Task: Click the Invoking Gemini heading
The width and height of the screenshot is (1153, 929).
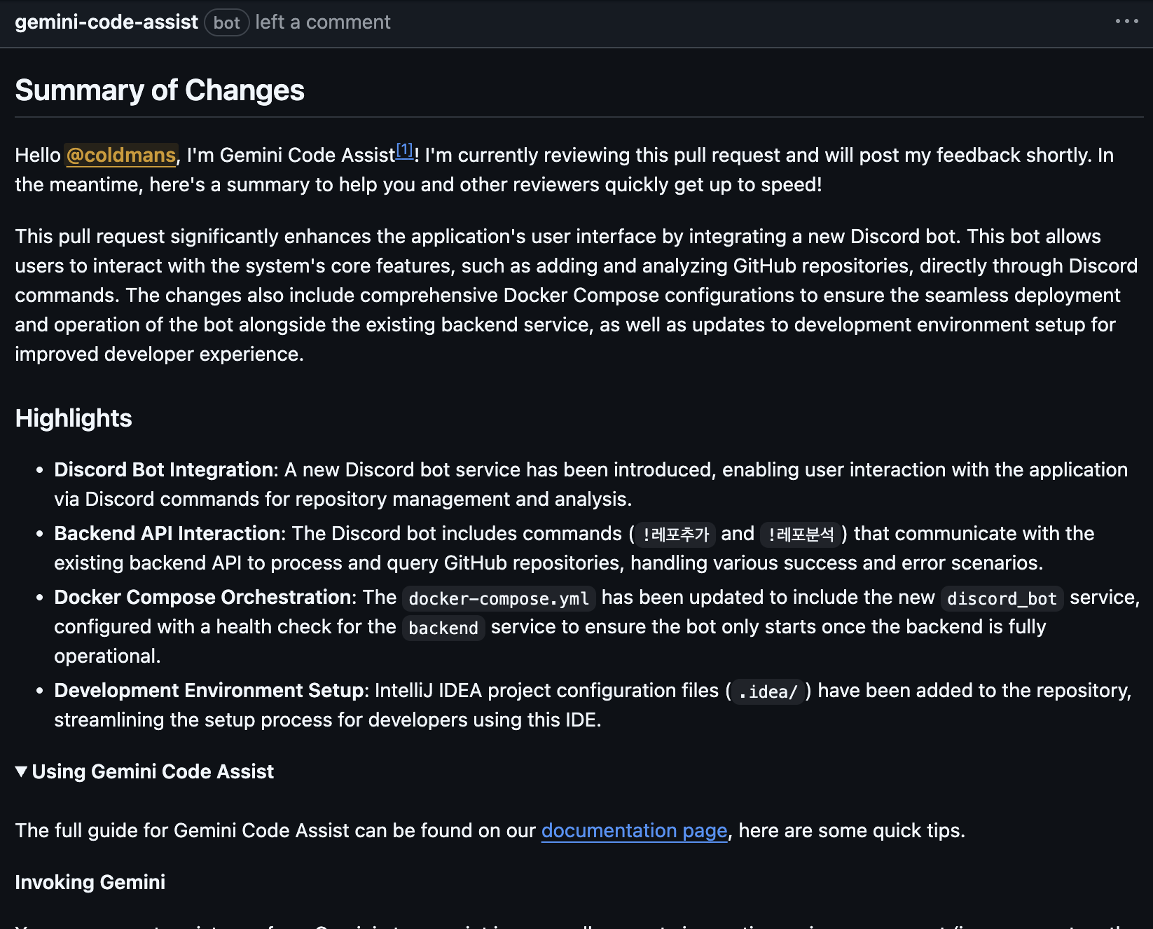Action: point(90,882)
